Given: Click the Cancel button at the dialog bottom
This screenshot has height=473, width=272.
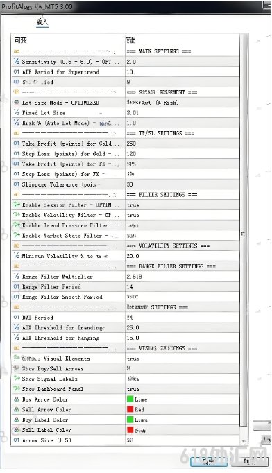Looking at the screenshot, I should click(x=250, y=461).
